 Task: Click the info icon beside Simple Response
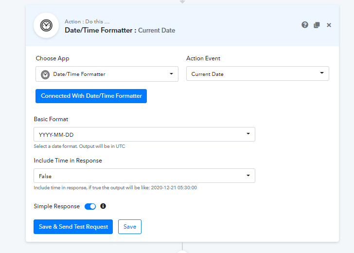(x=103, y=206)
